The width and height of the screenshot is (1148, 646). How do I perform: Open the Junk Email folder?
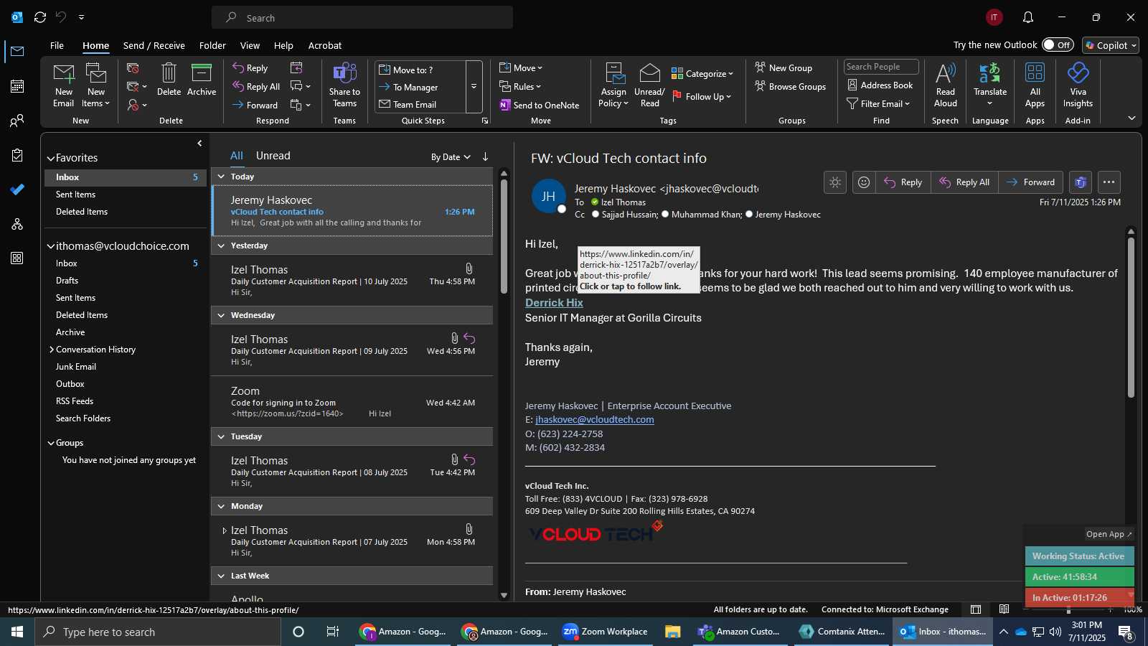pyautogui.click(x=76, y=367)
